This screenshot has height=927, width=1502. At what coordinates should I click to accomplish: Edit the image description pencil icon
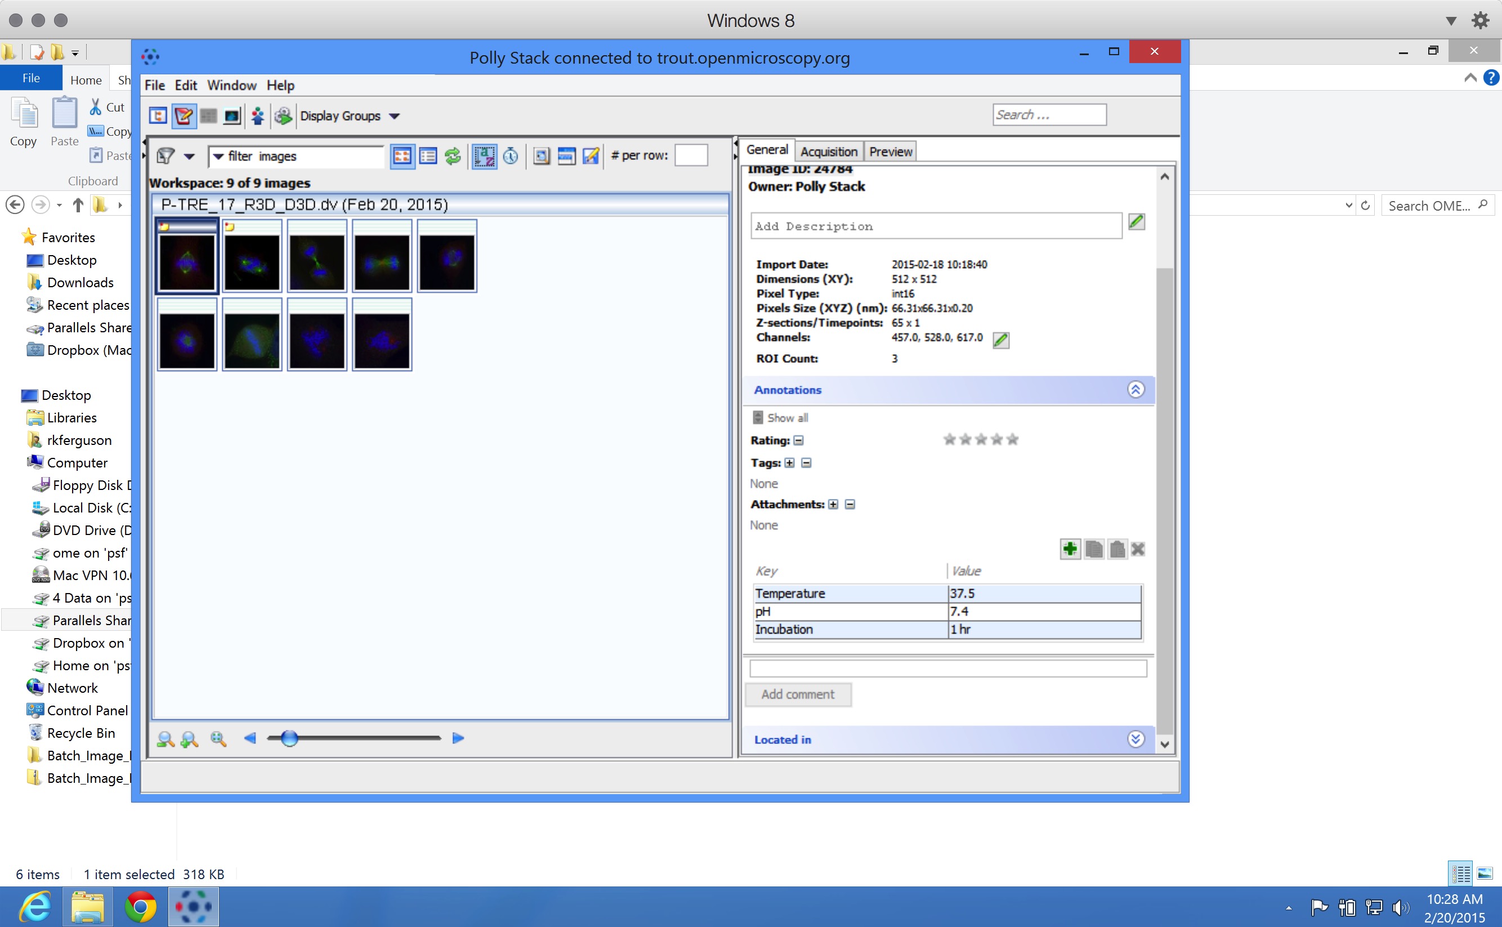tap(1136, 221)
